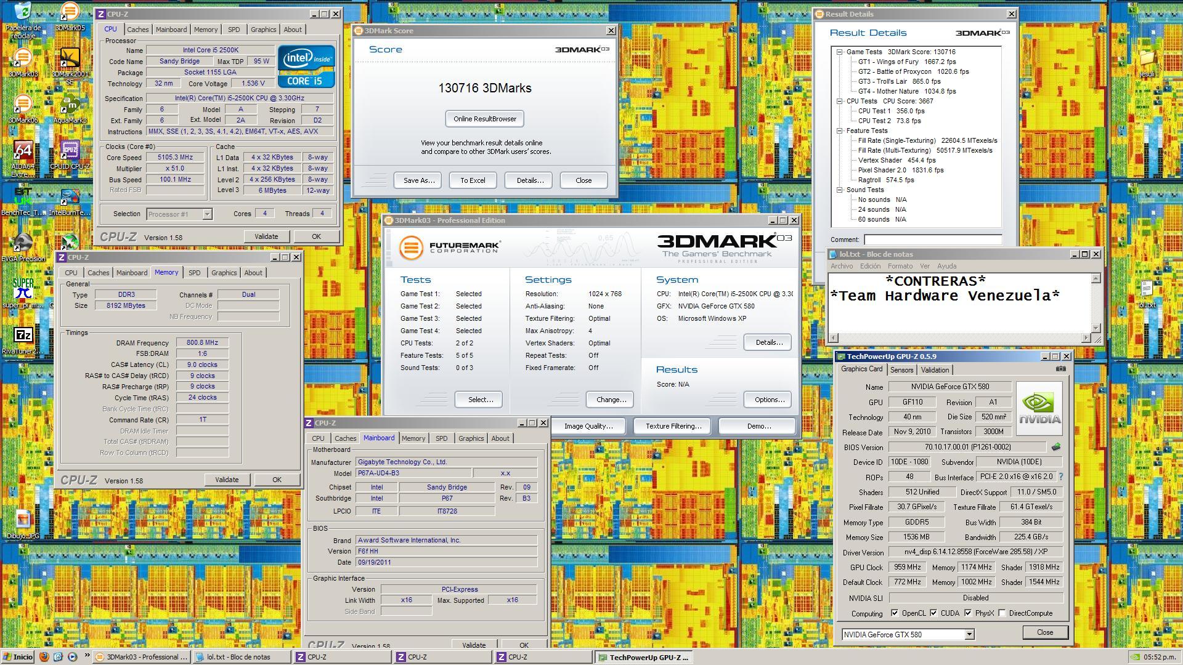1183x665 pixels.
Task: Expand the quick launch overflow chevron
Action: [x=87, y=656]
